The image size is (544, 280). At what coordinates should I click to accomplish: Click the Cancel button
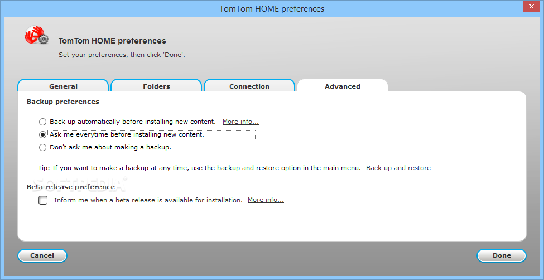tap(42, 255)
